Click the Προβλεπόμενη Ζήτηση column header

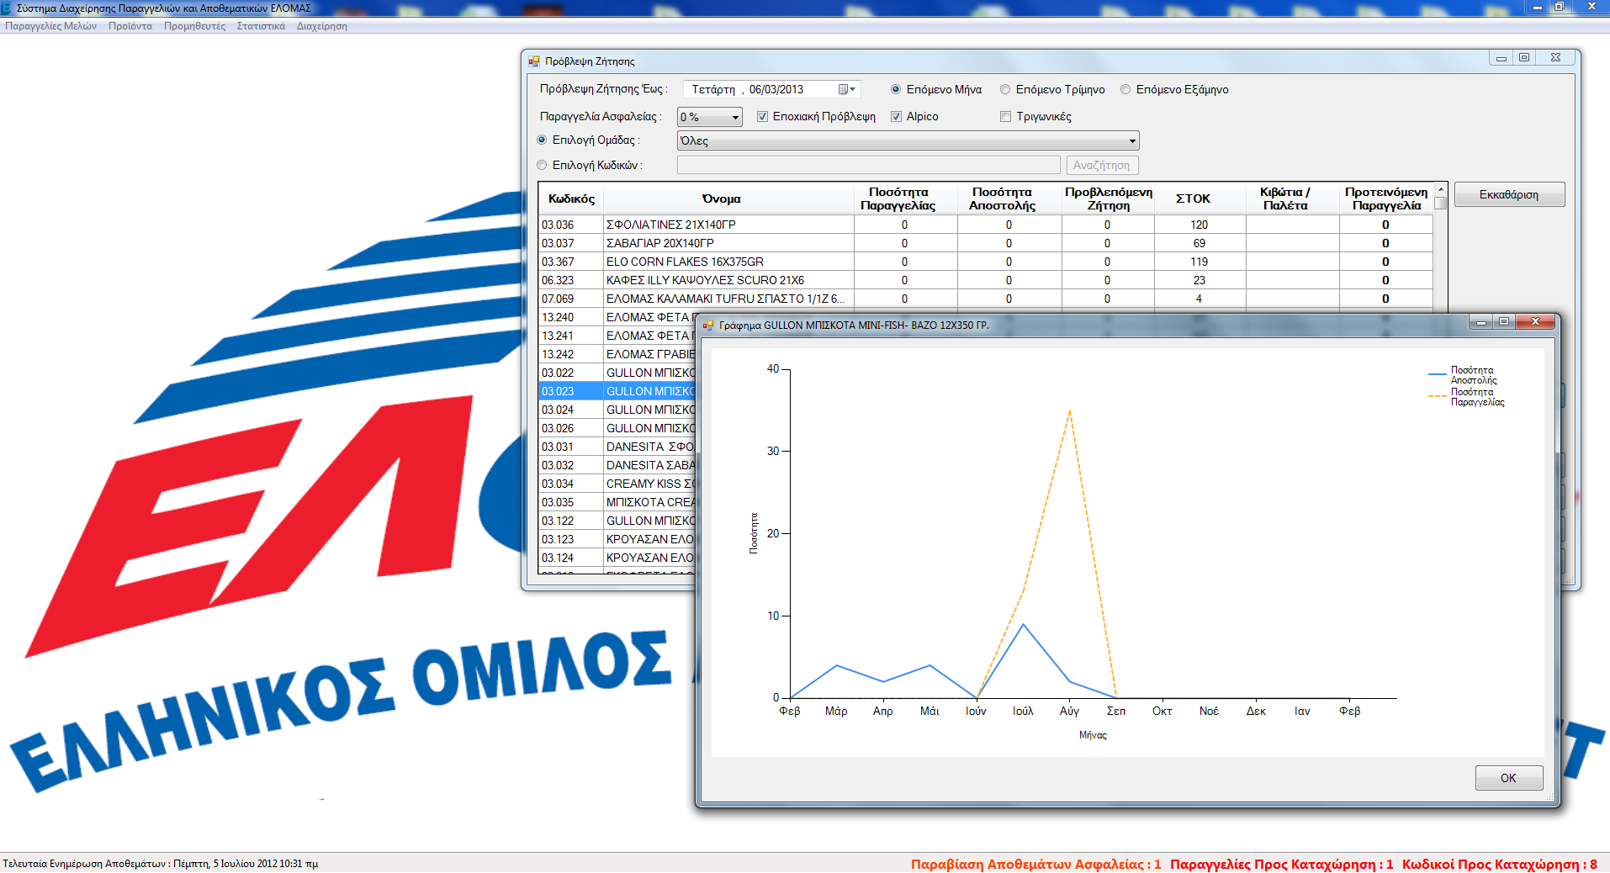pos(1108,198)
